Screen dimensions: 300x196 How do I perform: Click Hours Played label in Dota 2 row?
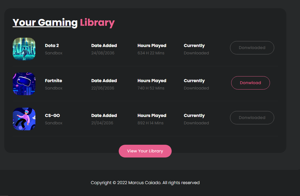click(152, 46)
